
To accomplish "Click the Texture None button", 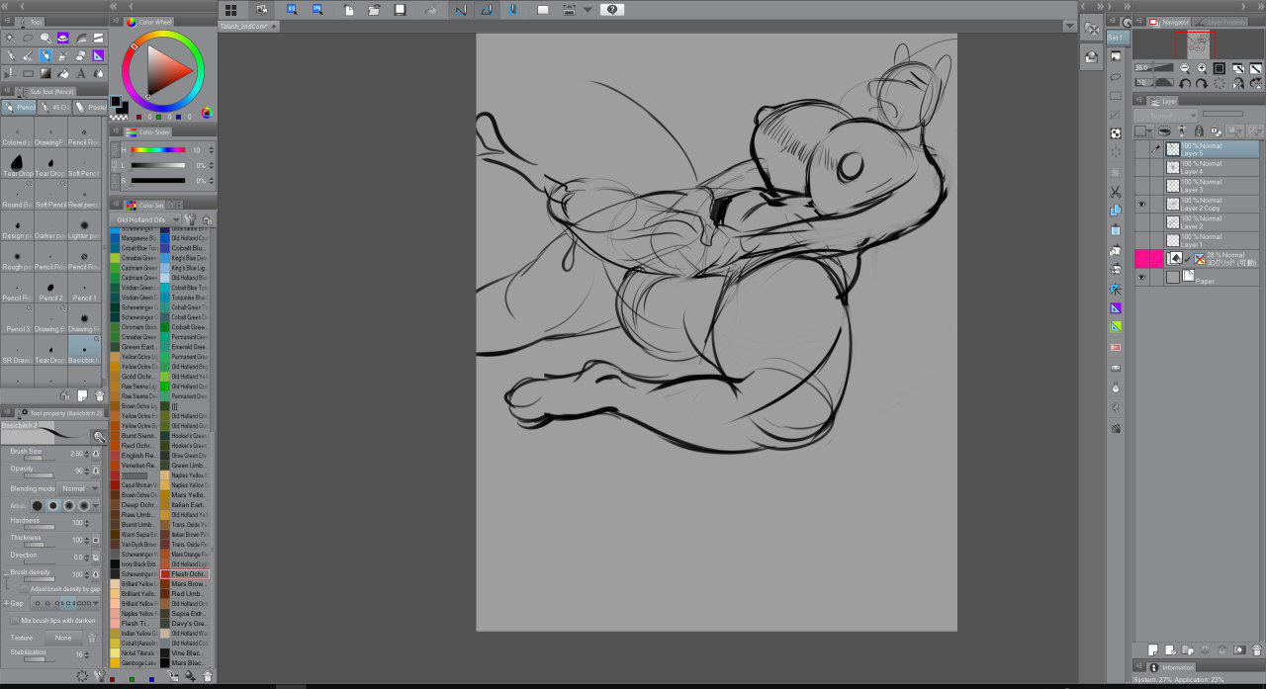I will [x=63, y=638].
